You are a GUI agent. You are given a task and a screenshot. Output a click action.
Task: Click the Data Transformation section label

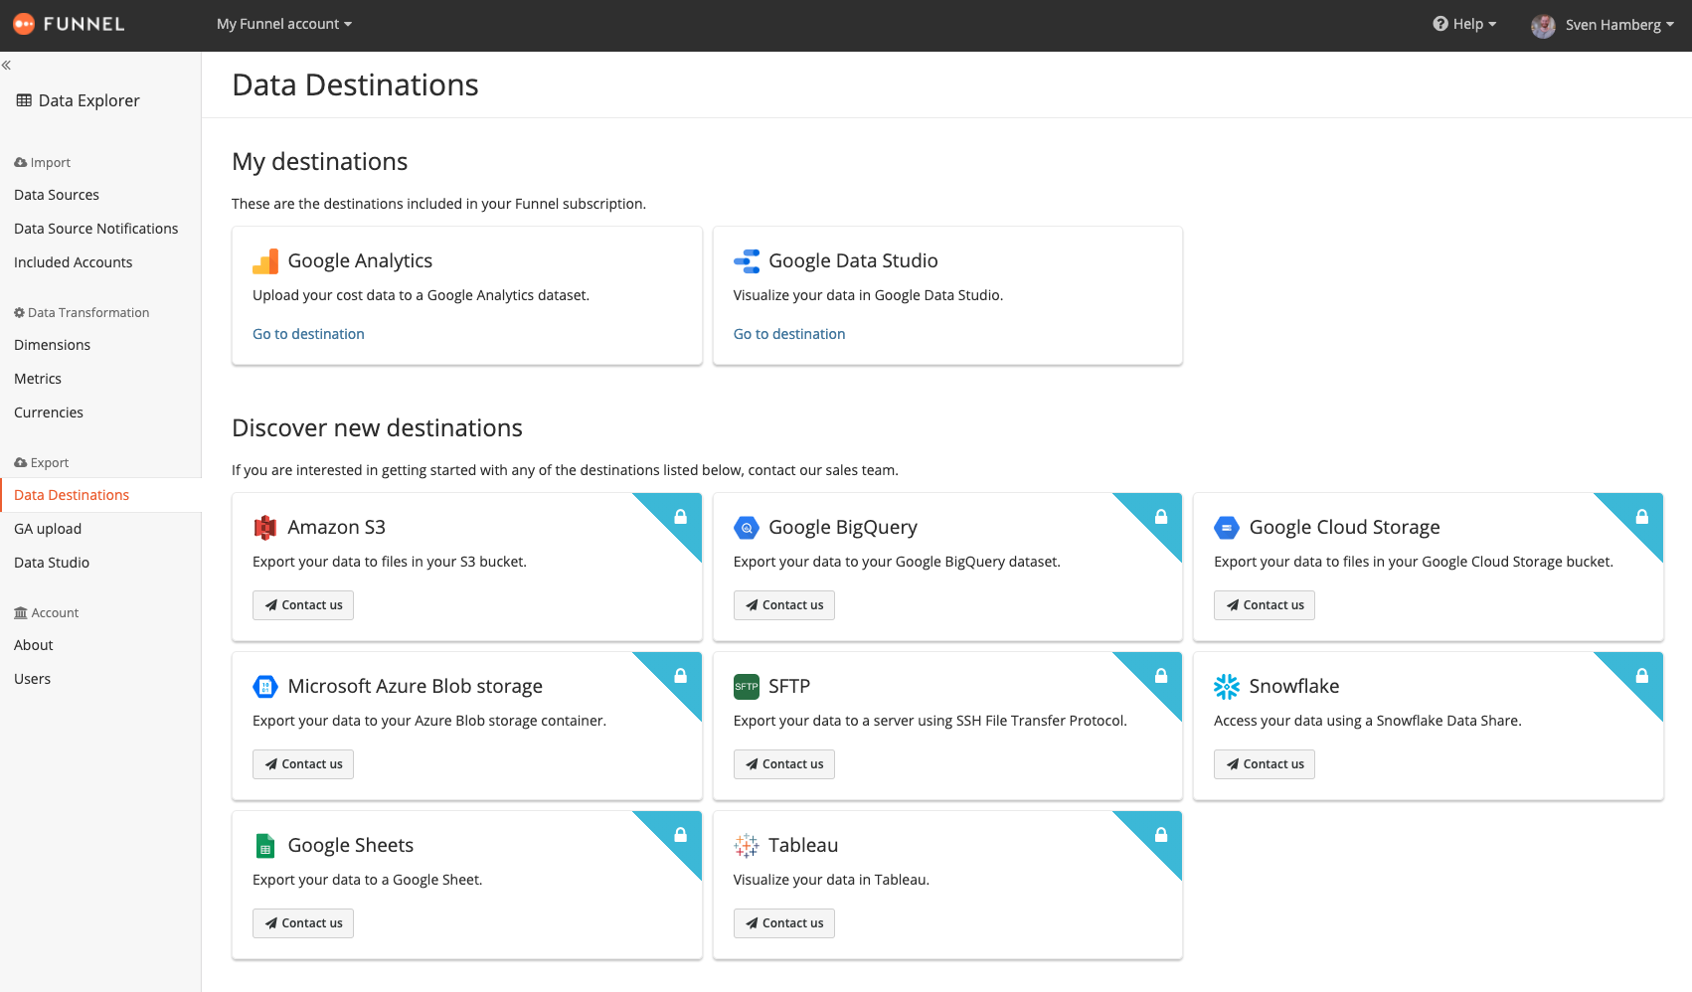(82, 313)
